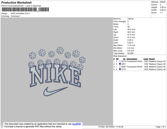Click the barcode under the worksheet title
This screenshot has height=129, width=167.
click(25, 9)
